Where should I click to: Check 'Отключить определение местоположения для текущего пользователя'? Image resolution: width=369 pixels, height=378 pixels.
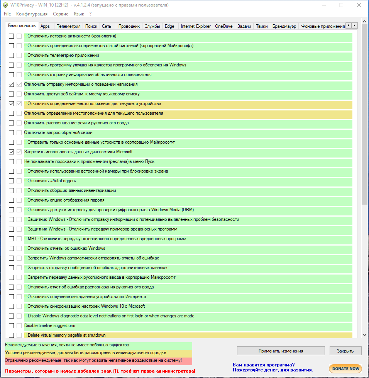pos(11,113)
